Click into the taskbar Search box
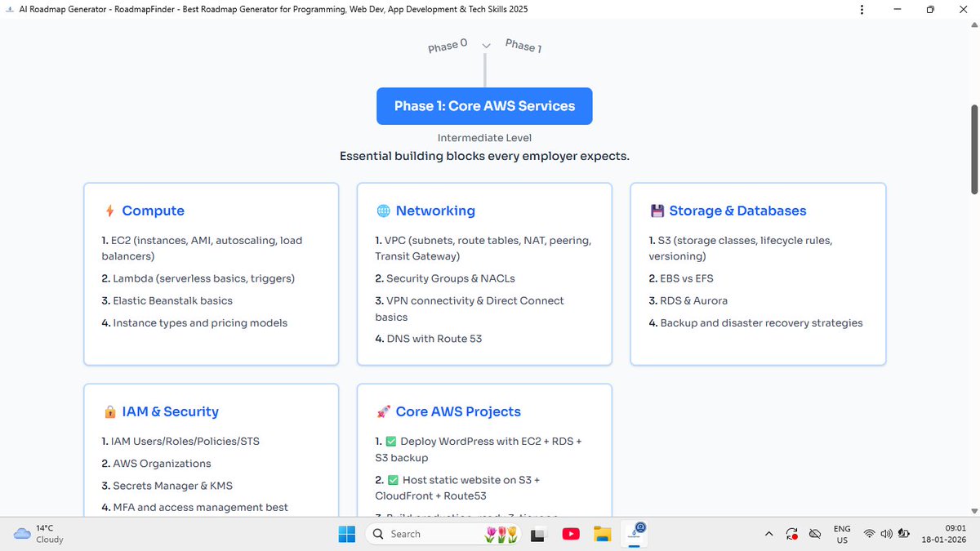This screenshot has width=980, height=551. [444, 534]
